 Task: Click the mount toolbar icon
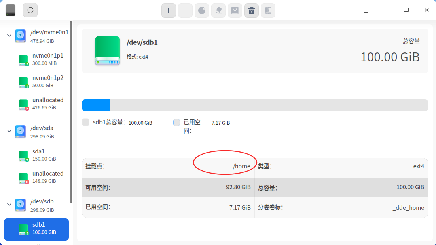(x=235, y=10)
